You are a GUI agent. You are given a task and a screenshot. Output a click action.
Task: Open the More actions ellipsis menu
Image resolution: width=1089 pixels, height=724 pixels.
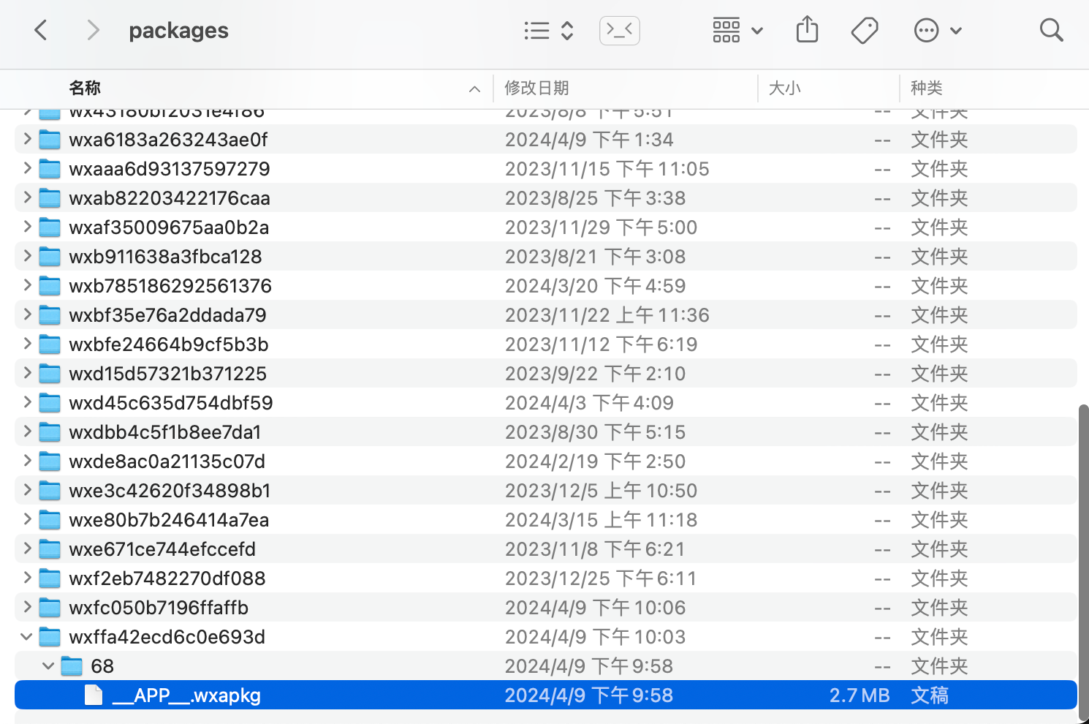[x=938, y=31]
